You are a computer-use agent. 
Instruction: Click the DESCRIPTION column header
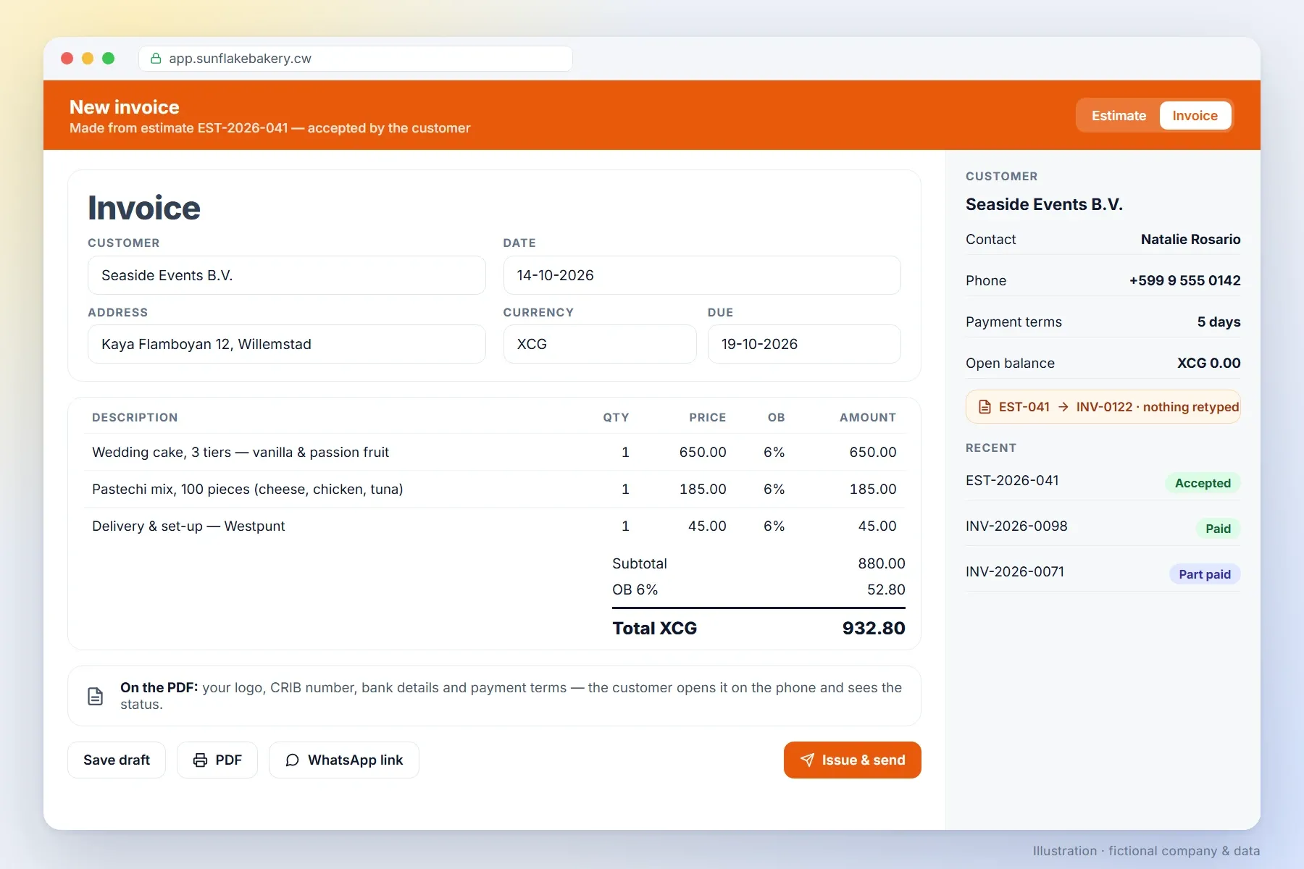pos(135,418)
